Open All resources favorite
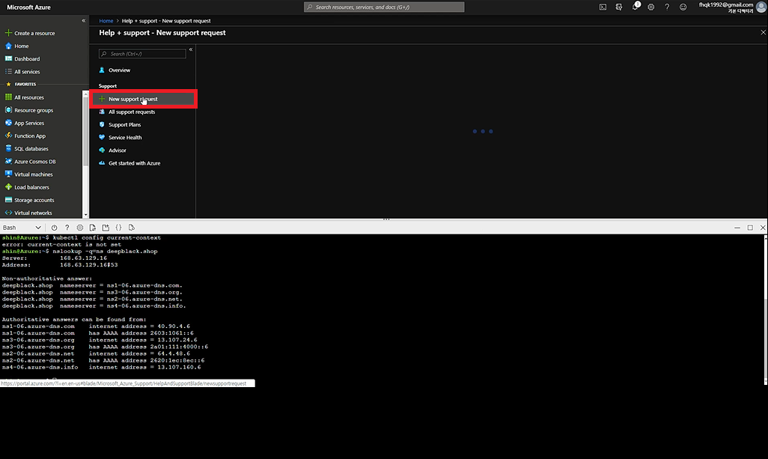The image size is (768, 459). (x=25, y=97)
